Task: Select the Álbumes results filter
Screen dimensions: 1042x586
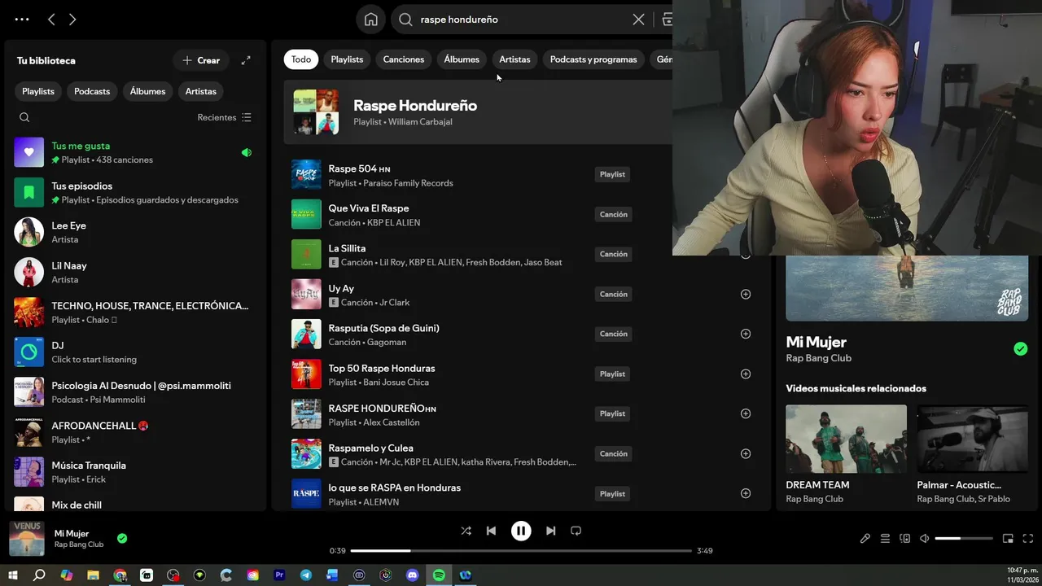Action: (462, 59)
